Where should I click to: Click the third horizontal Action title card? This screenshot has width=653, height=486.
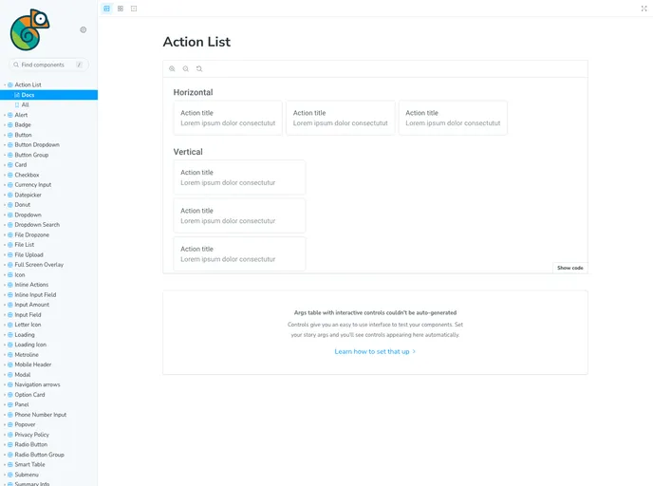[453, 118]
